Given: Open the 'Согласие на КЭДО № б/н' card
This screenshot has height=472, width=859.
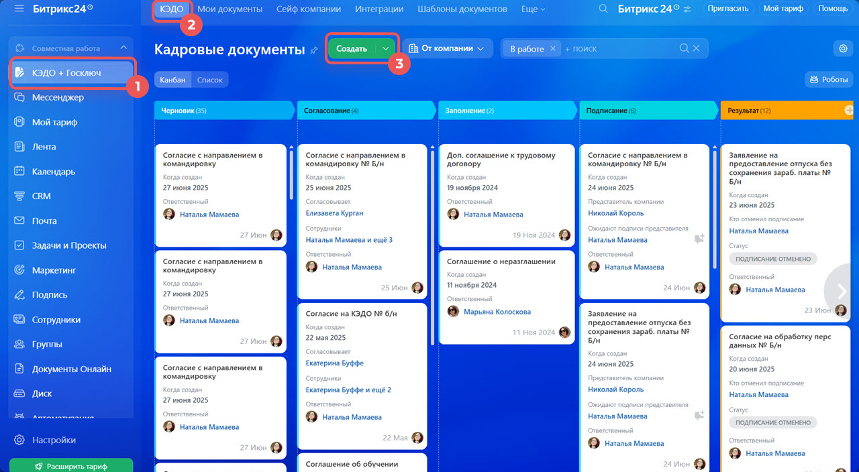Looking at the screenshot, I should click(x=362, y=375).
